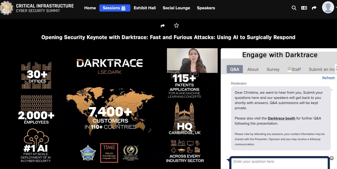
Task: Click the TIME 100 award badge on slide
Action: point(109,153)
